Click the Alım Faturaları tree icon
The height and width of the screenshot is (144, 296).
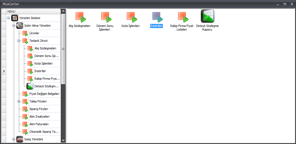25,124
